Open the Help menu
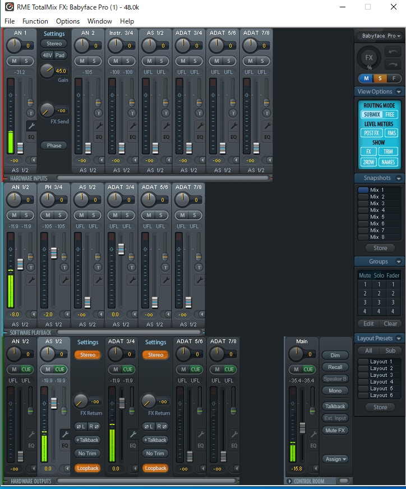The image size is (406, 489). pyautogui.click(x=127, y=21)
